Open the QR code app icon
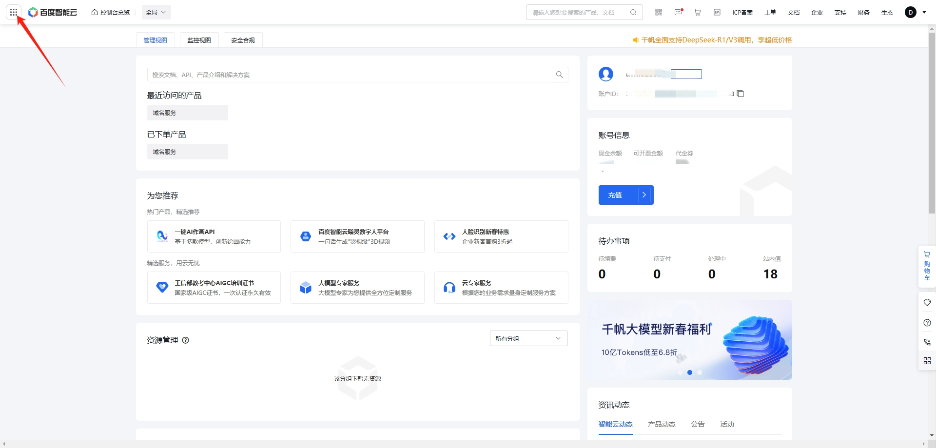This screenshot has width=936, height=448. pos(659,12)
